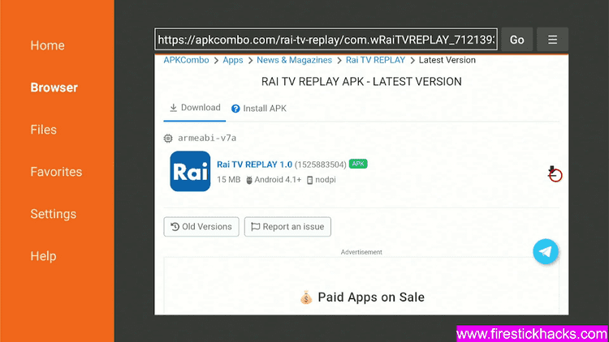This screenshot has width=609, height=342.
Task: Click the Go button
Action: coord(517,40)
